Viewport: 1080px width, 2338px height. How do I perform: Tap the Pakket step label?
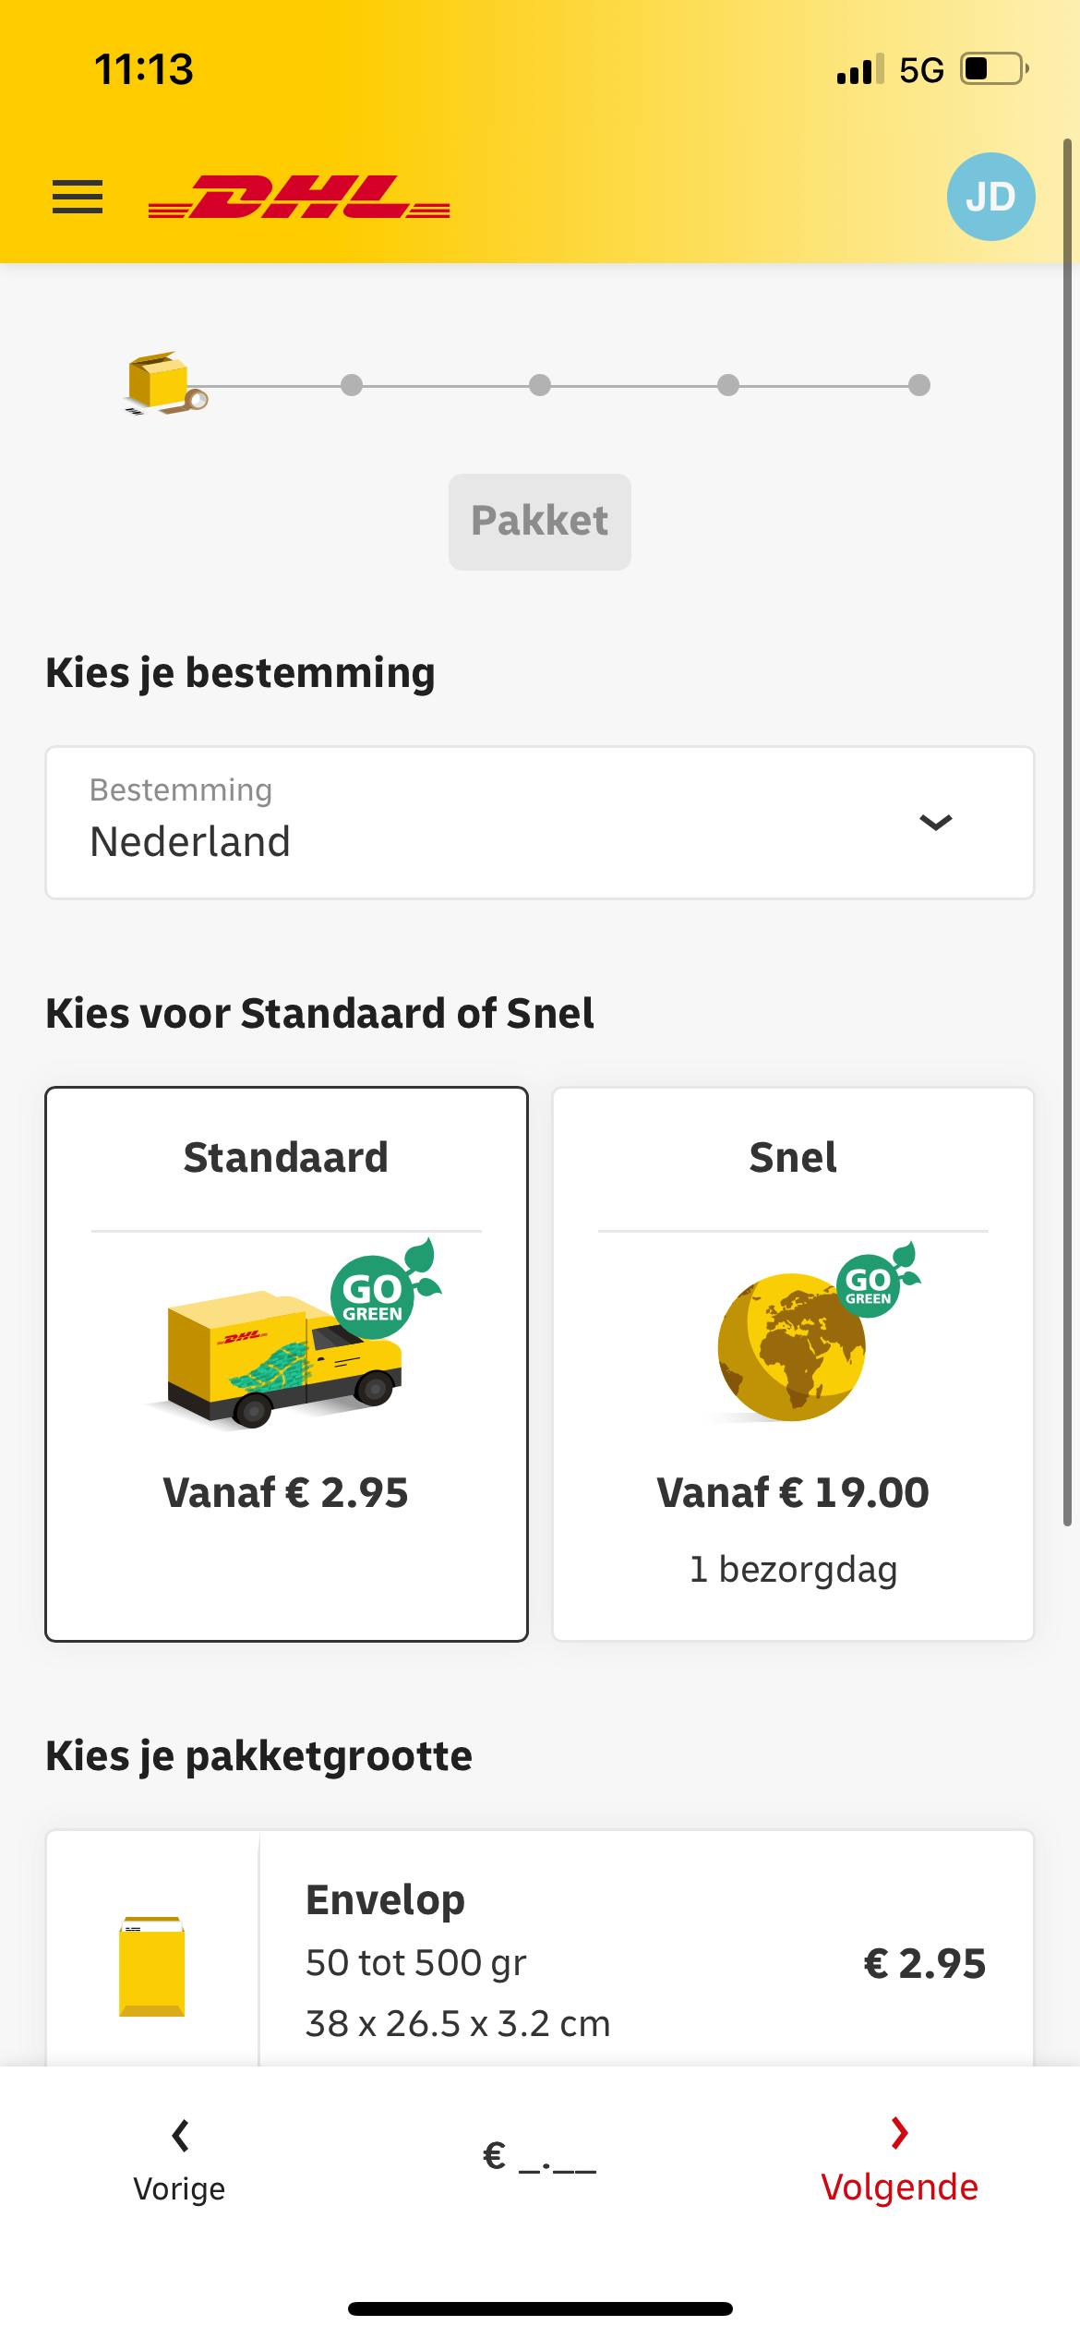pos(539,522)
